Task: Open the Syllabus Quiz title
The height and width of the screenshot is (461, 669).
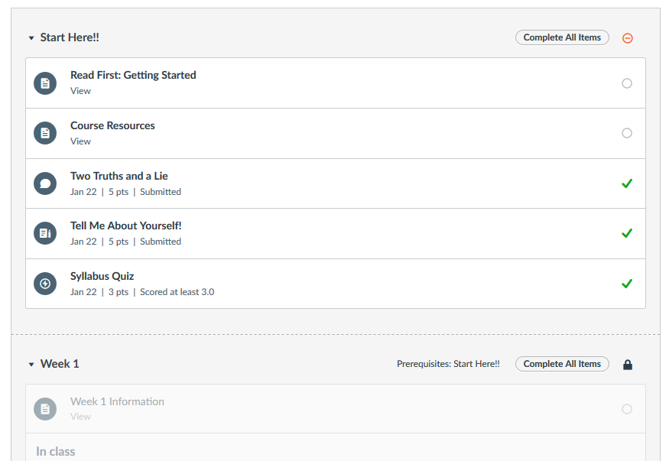Action: click(x=102, y=276)
